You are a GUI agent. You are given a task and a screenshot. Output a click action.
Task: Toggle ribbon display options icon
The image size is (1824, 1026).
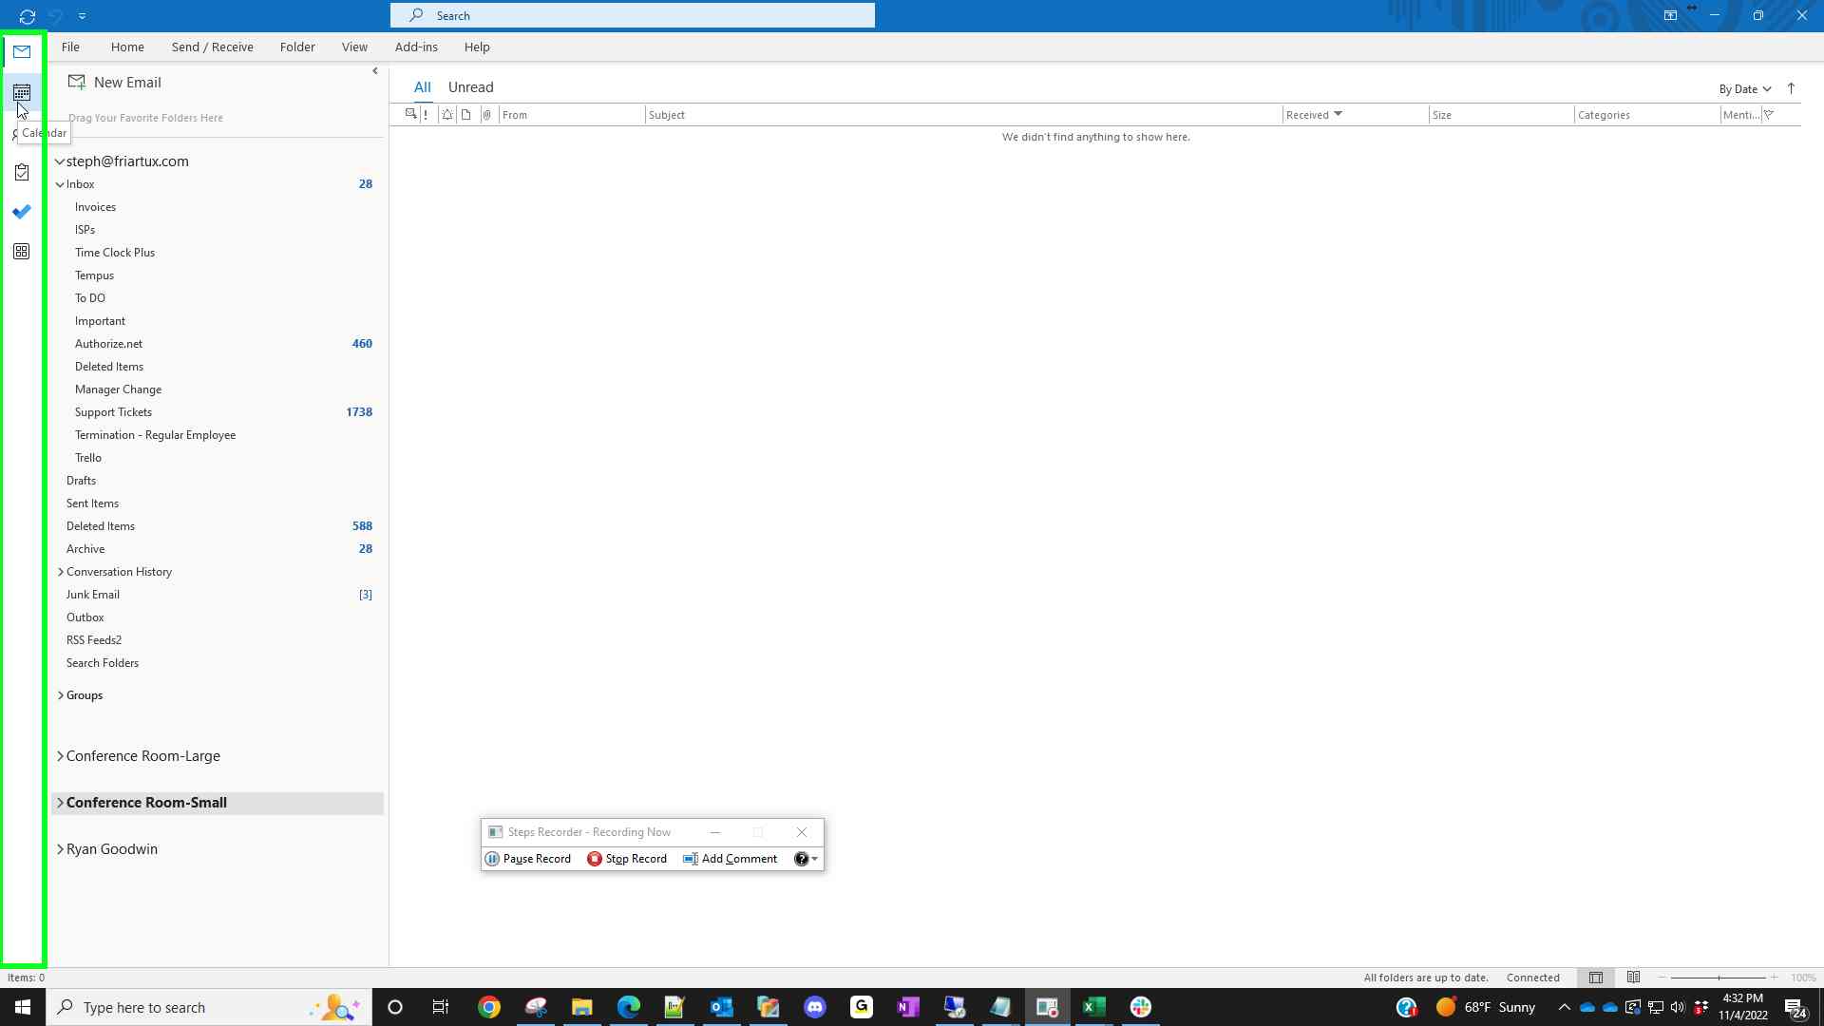coord(1670,15)
